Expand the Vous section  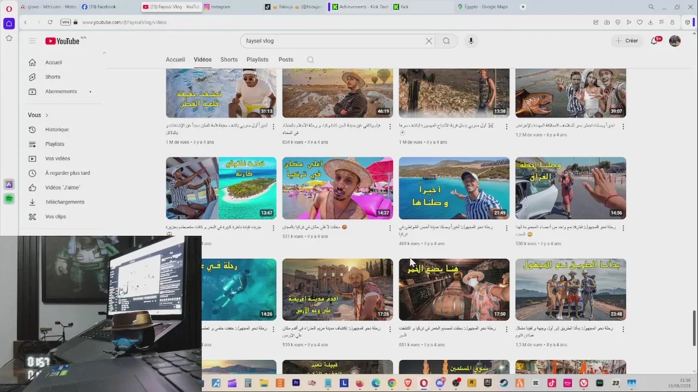(x=38, y=115)
